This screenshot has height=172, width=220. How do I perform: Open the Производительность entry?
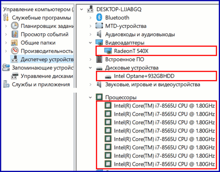tap(47, 51)
